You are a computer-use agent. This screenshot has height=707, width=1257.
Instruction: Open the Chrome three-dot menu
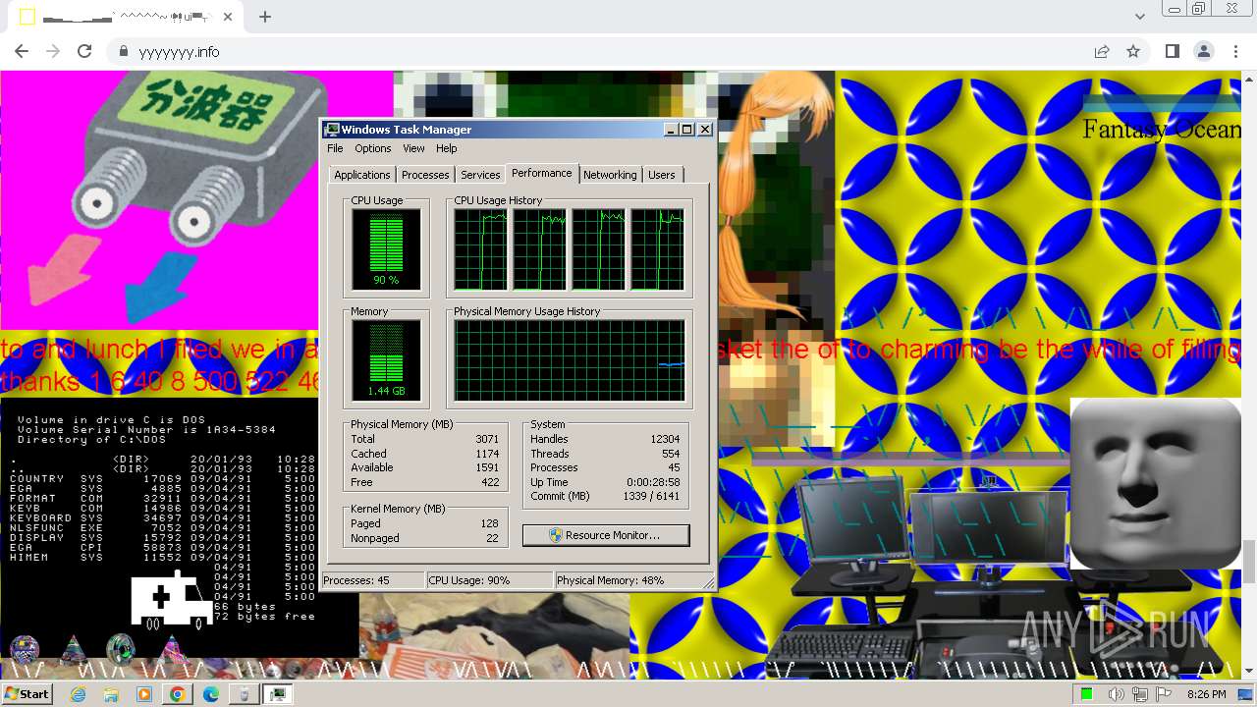click(1235, 51)
